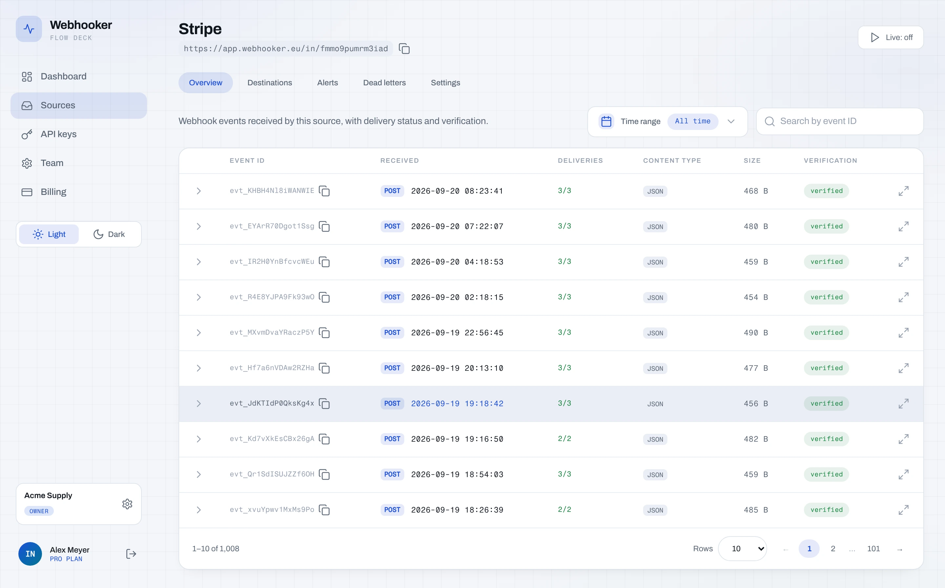
Task: Open full view of event evt_MXvmDvaYRaczP5Y
Action: 903,332
